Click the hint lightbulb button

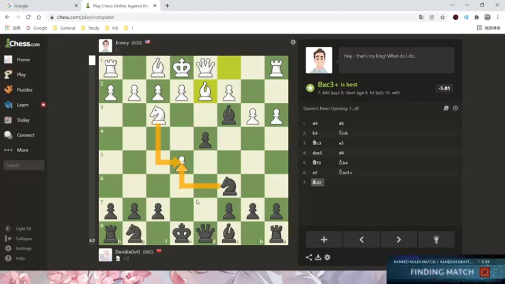pyautogui.click(x=436, y=240)
